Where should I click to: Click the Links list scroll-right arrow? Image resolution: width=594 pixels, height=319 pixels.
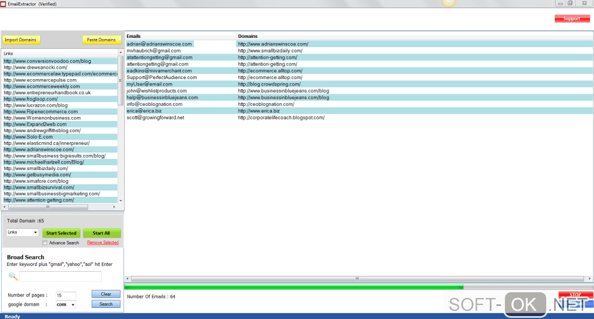[114, 207]
